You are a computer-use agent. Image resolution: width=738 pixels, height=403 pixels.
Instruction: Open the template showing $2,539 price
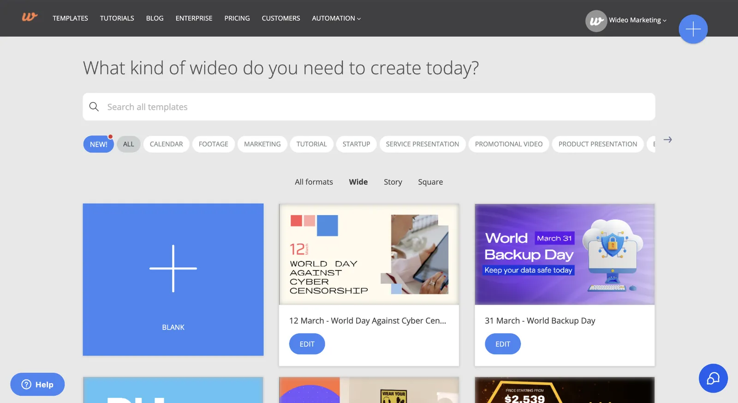565,391
